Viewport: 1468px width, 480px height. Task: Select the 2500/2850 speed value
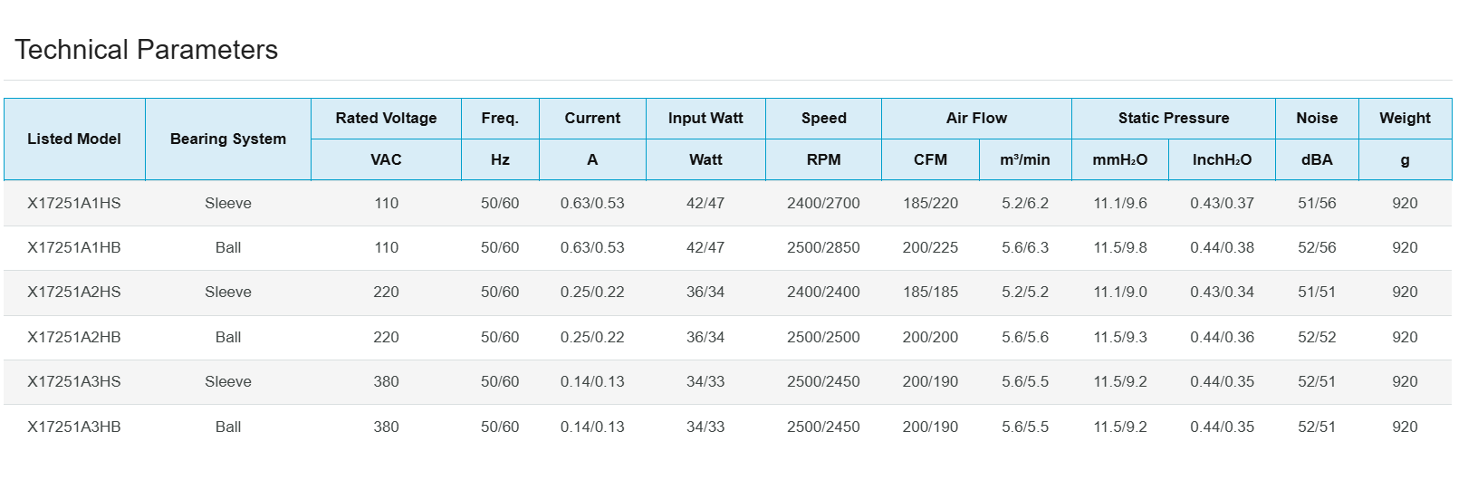(823, 247)
